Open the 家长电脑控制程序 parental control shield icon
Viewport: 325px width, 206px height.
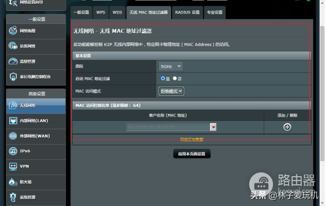(x=13, y=76)
